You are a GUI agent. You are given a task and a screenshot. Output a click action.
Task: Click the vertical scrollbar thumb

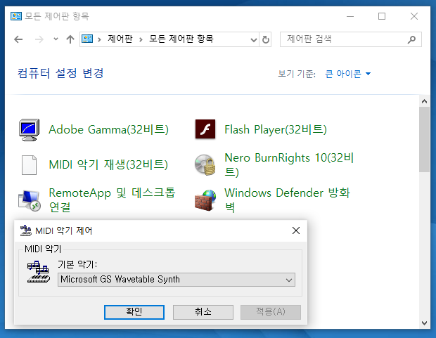coord(424,140)
